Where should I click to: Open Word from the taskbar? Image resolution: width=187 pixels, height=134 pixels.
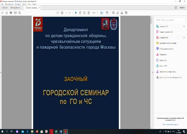tap(61, 132)
